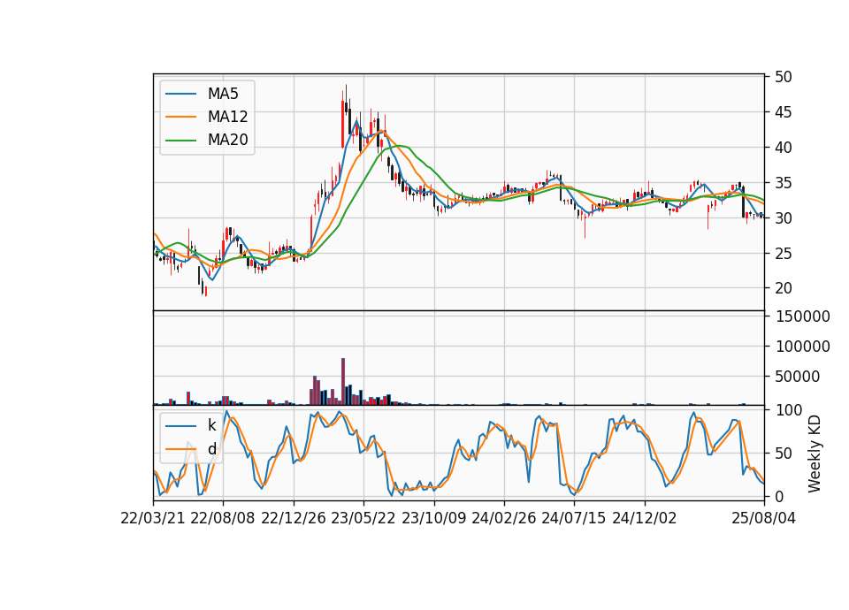Click the KD axis value 0
The image size is (849, 610).
(778, 496)
